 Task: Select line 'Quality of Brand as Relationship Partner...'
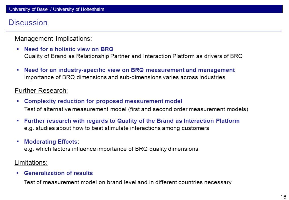click(133, 56)
